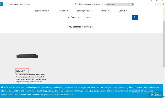The image size is (165, 98).
Task: Switch to the Web Client tab
Action: point(117,4)
